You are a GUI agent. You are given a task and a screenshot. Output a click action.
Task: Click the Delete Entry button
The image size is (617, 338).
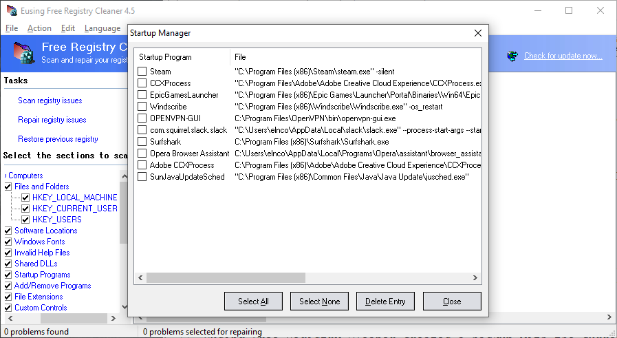[385, 301]
